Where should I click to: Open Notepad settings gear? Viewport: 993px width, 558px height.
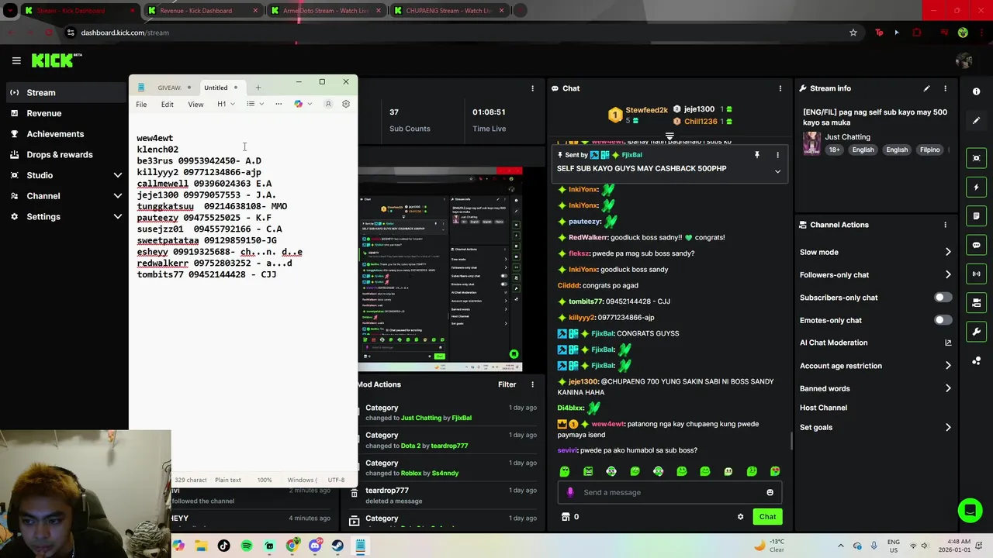click(346, 104)
